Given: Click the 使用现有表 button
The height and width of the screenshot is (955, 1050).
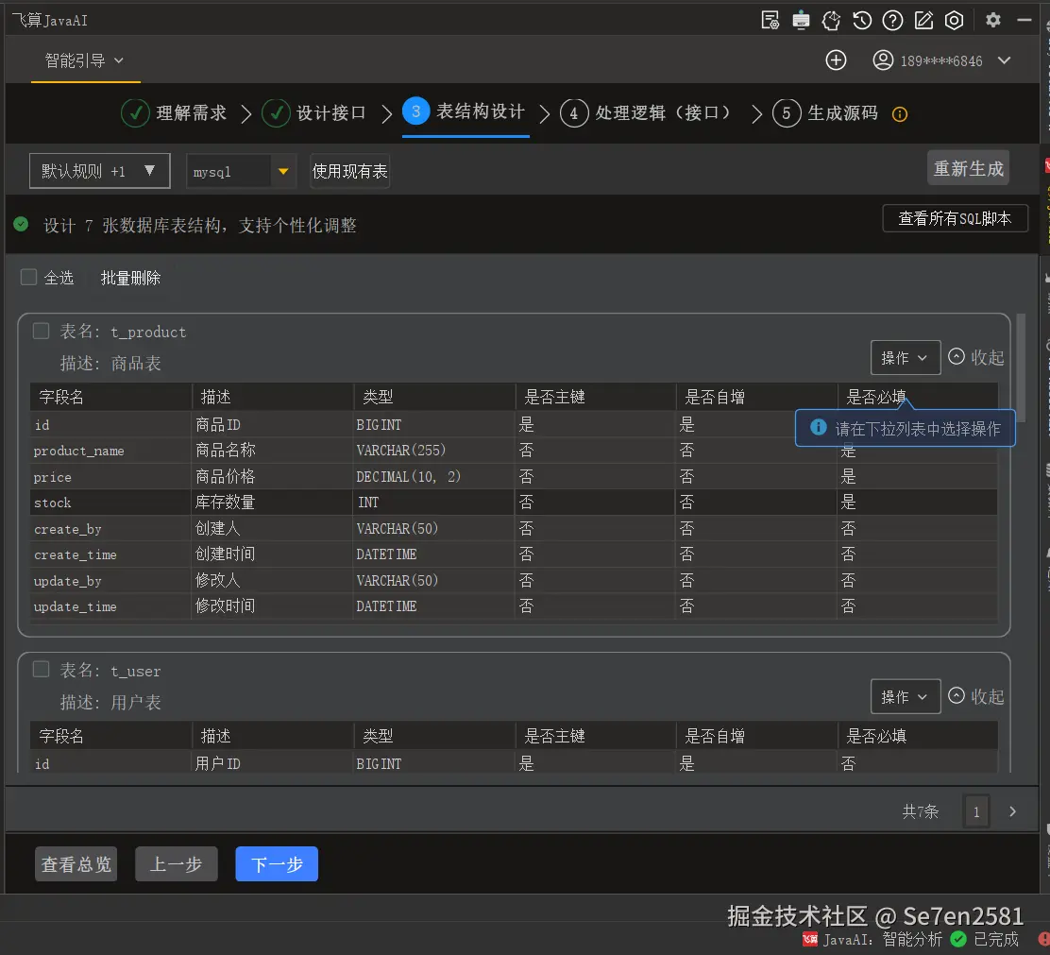Looking at the screenshot, I should [349, 171].
